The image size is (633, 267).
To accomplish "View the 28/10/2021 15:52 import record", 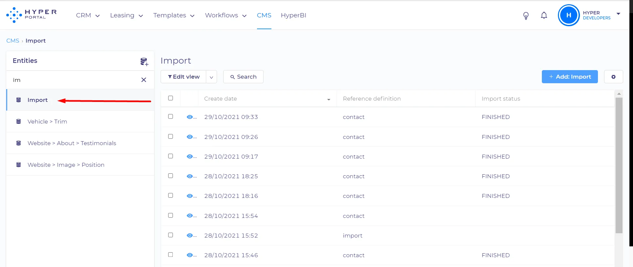I will (190, 235).
